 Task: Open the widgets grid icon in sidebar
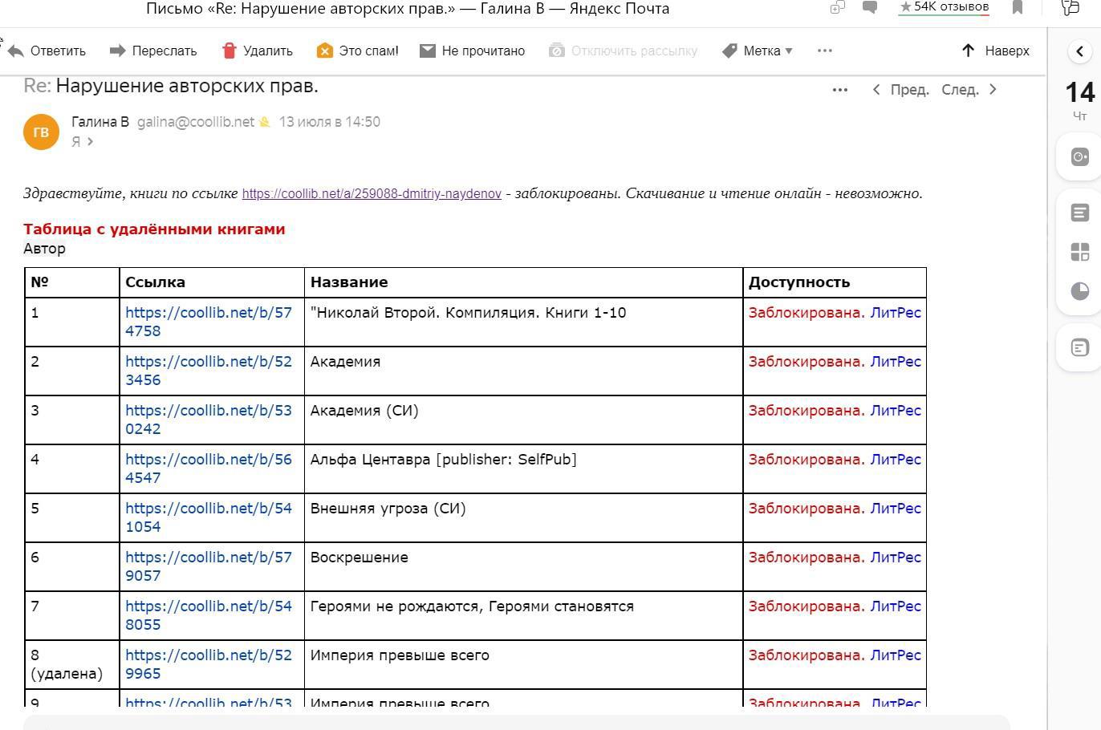pos(1079,252)
